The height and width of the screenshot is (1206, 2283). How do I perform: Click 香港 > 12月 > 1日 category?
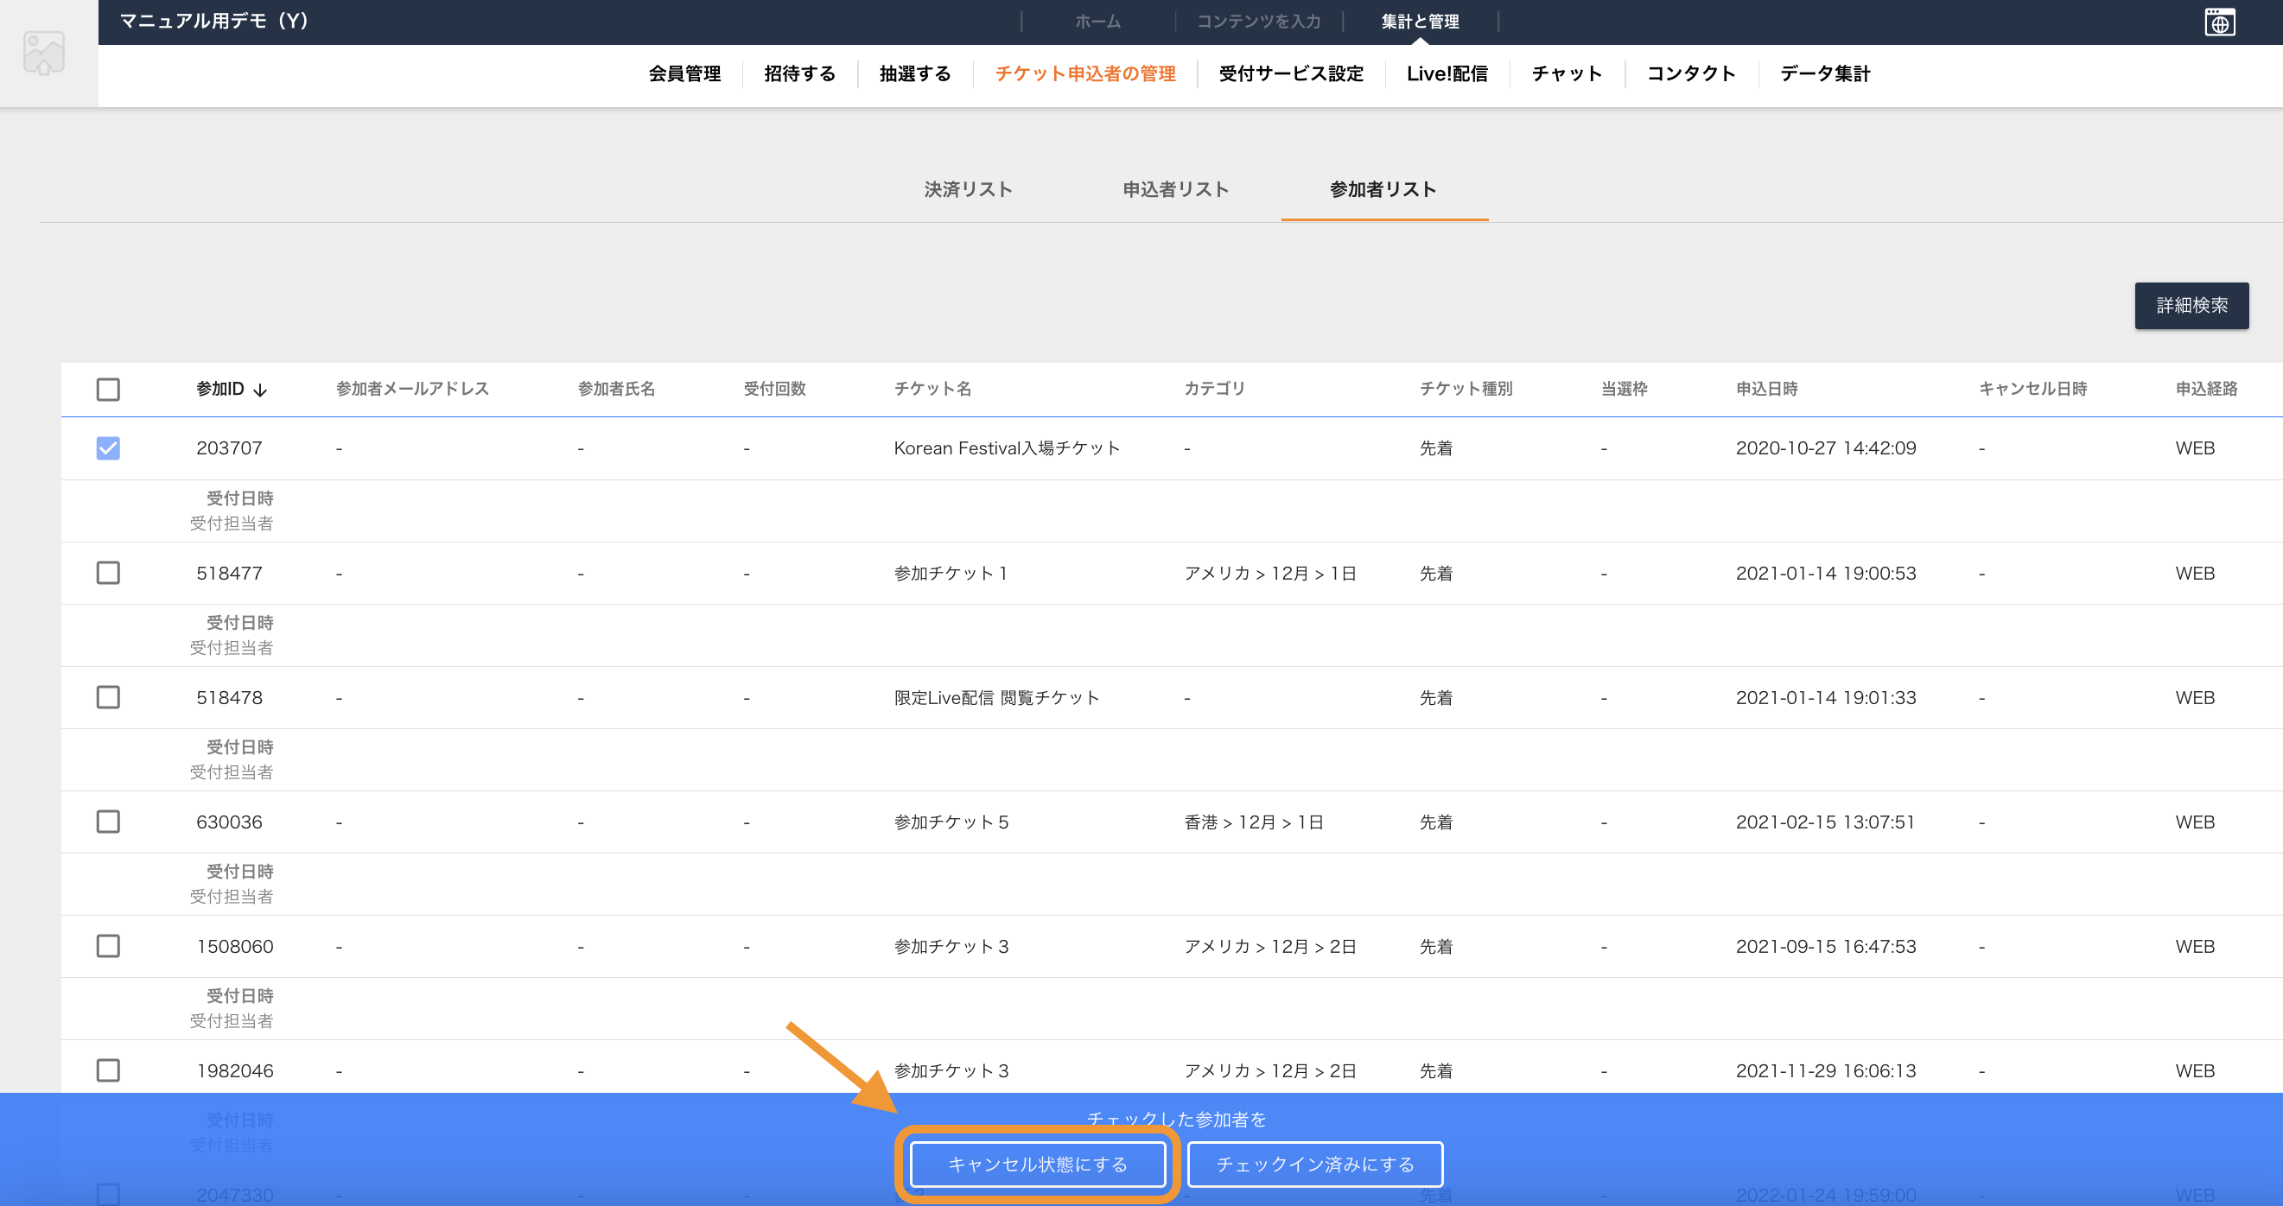pyautogui.click(x=1253, y=822)
